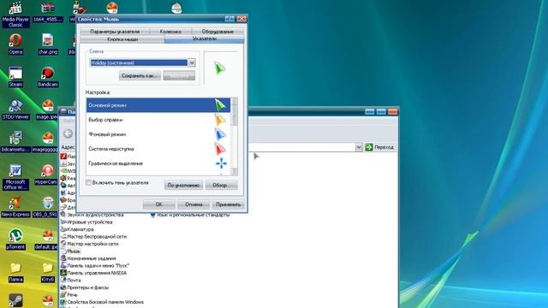Launch uTorrent from the desktop
Viewport: 548px width, 308px height.
click(15, 240)
